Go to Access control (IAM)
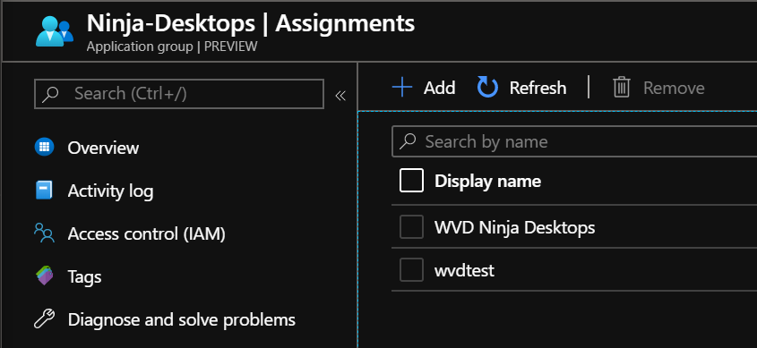757x348 pixels. 146,233
